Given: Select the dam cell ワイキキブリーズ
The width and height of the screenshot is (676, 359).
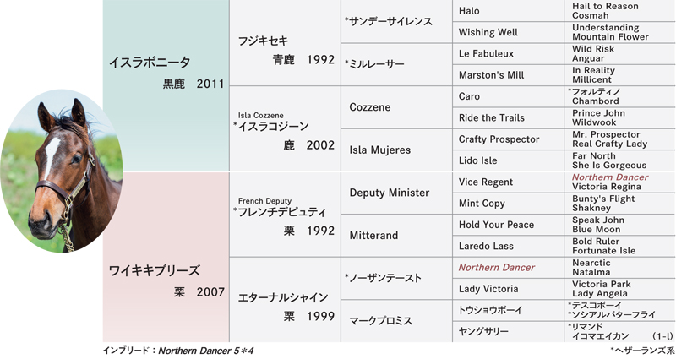Looking at the screenshot, I should pos(166,257).
